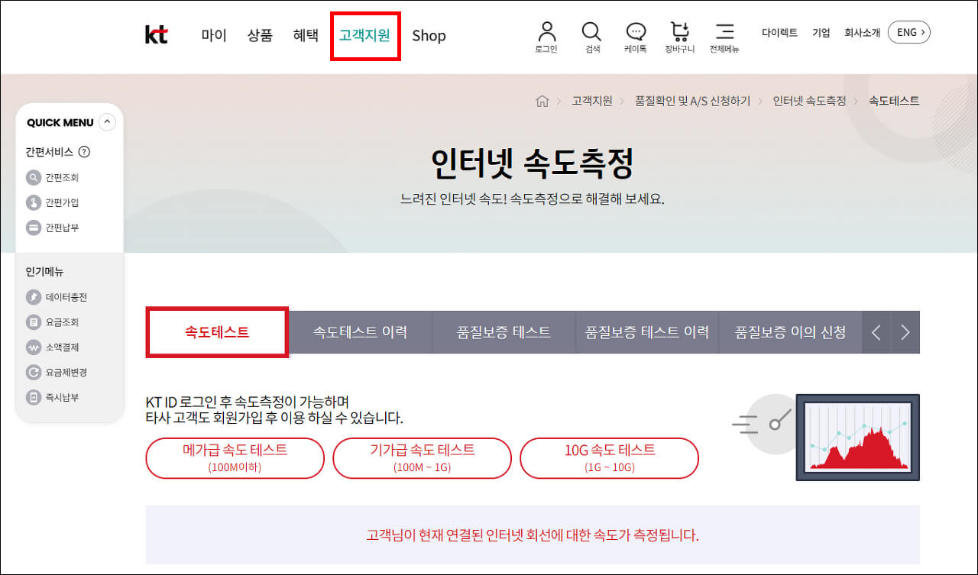Viewport: 978px width, 575px height.
Task: Show next tabs with right arrow
Action: point(905,332)
